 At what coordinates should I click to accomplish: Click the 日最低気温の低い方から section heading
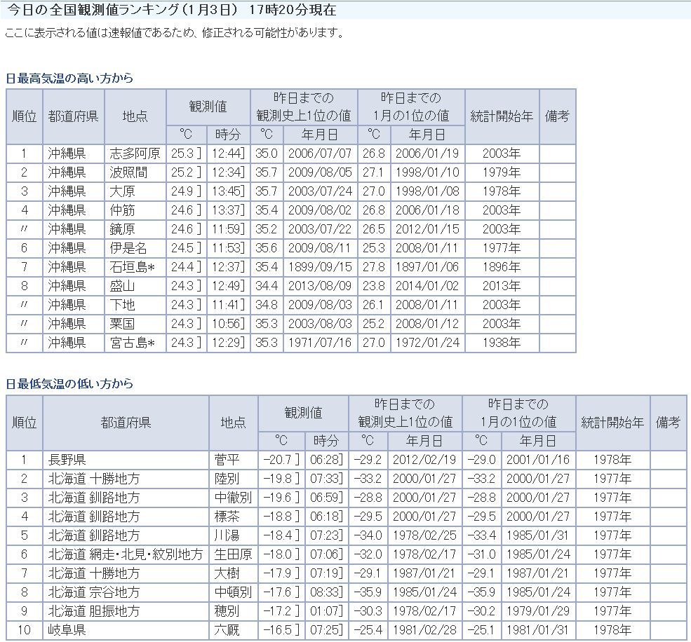69,384
